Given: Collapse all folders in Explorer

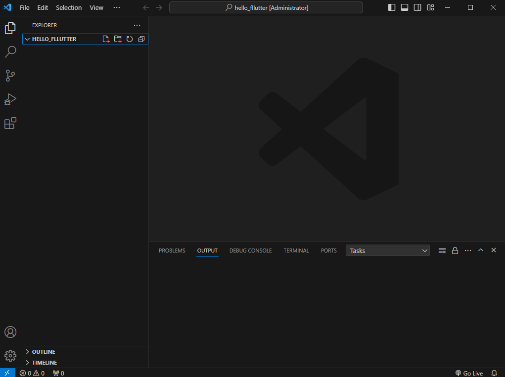Looking at the screenshot, I should (141, 39).
